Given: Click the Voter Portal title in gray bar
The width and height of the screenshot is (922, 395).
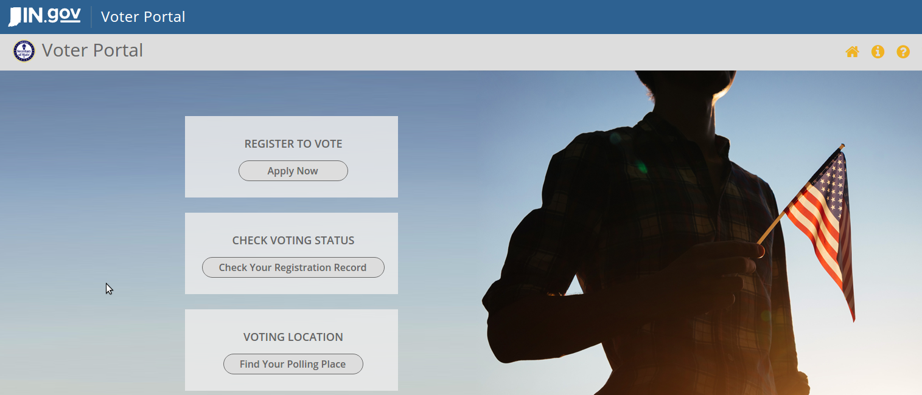Looking at the screenshot, I should (93, 50).
